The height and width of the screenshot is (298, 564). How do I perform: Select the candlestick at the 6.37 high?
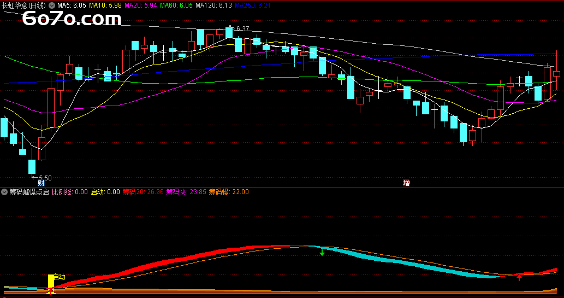click(x=229, y=33)
